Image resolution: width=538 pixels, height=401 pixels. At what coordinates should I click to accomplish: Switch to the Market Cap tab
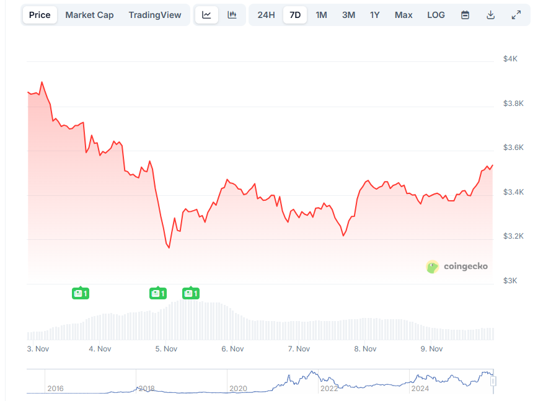pyautogui.click(x=89, y=14)
